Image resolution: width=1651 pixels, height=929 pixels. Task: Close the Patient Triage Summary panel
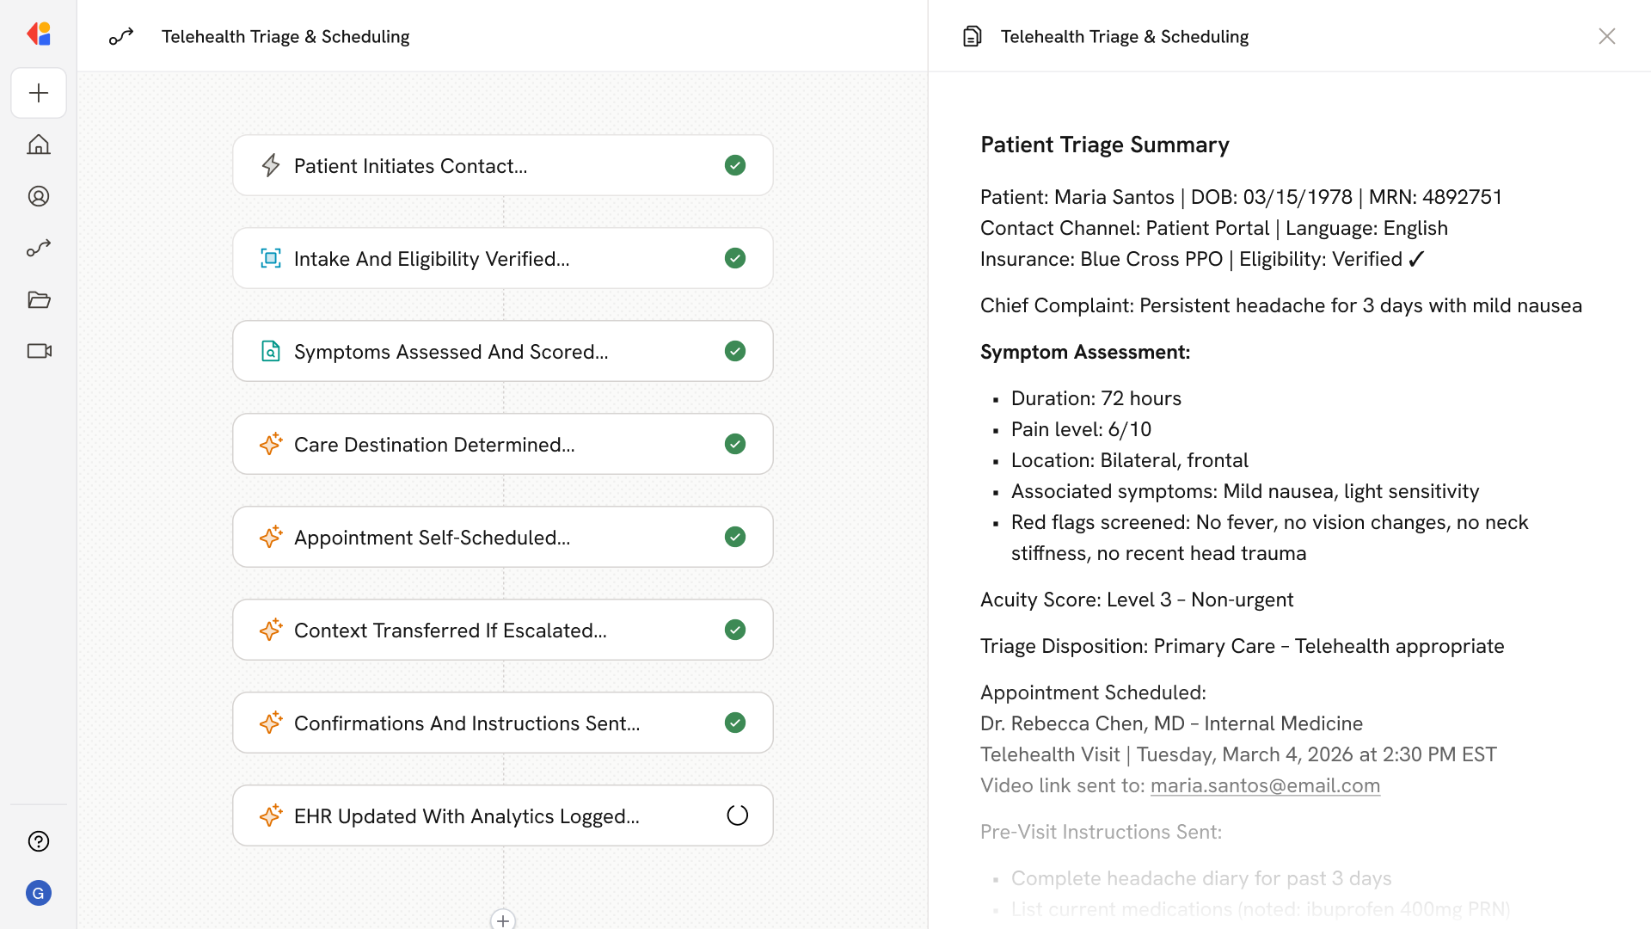pyautogui.click(x=1606, y=36)
